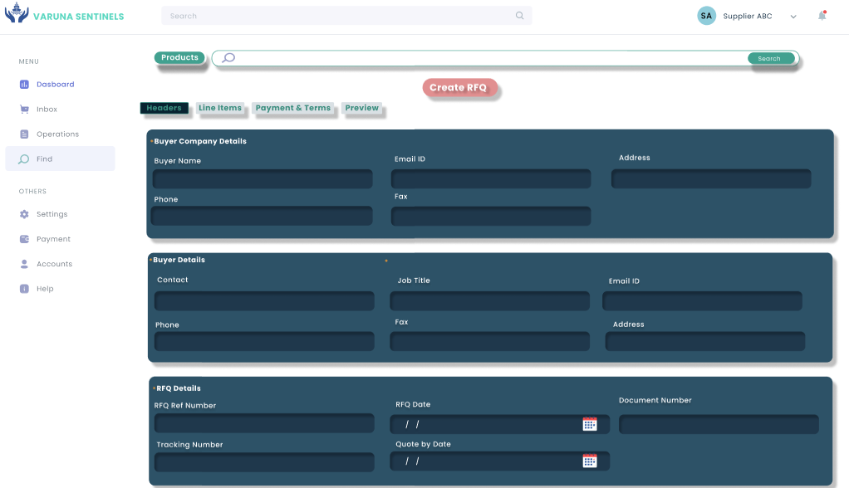Image resolution: width=849 pixels, height=488 pixels.
Task: Click the Accounts person icon in the sidebar
Action: click(24, 264)
